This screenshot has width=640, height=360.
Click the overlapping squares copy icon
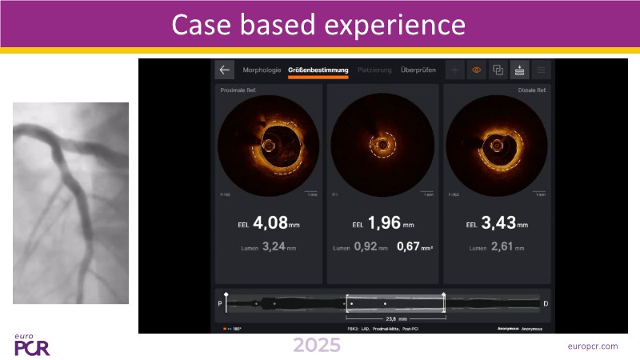pos(498,70)
